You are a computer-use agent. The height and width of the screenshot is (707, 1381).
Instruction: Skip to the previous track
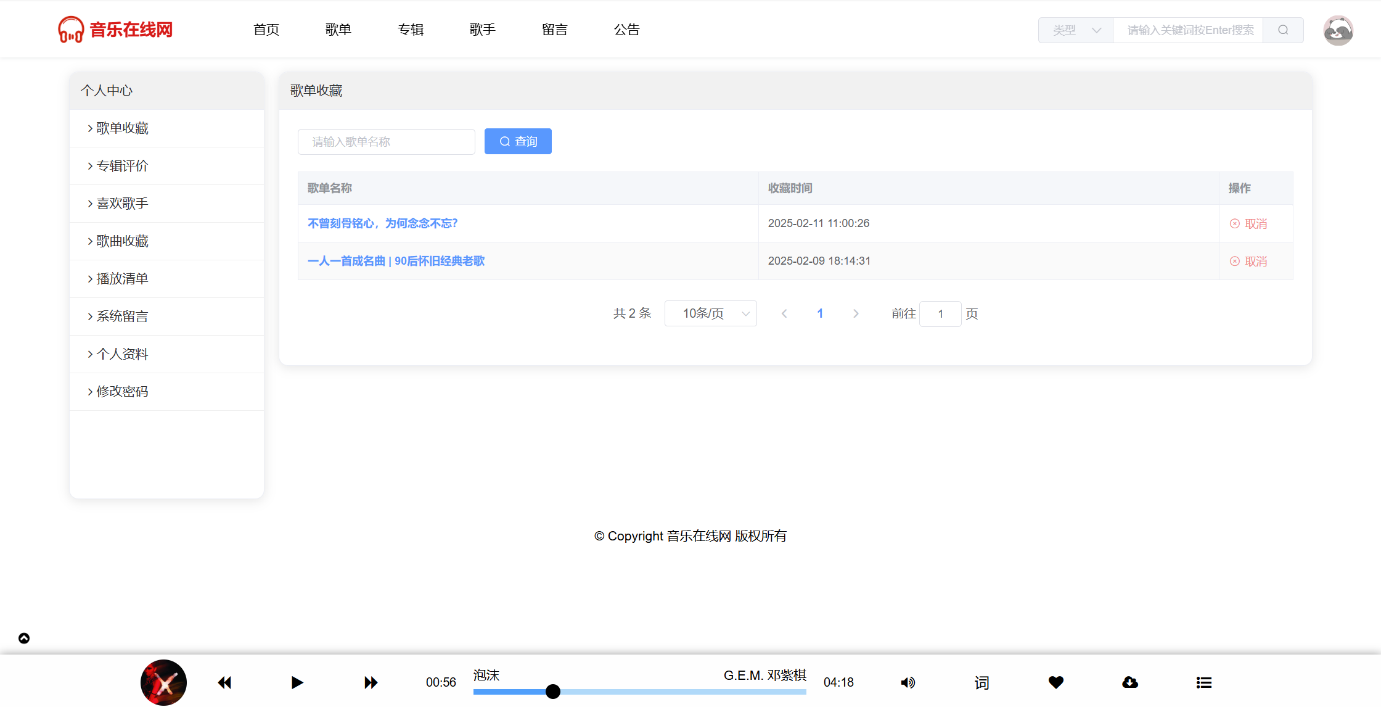224,682
